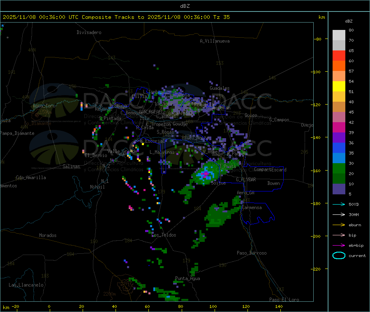Click the eb+bip legend label
Viewport: 370px width, 312px height.
tap(356, 246)
